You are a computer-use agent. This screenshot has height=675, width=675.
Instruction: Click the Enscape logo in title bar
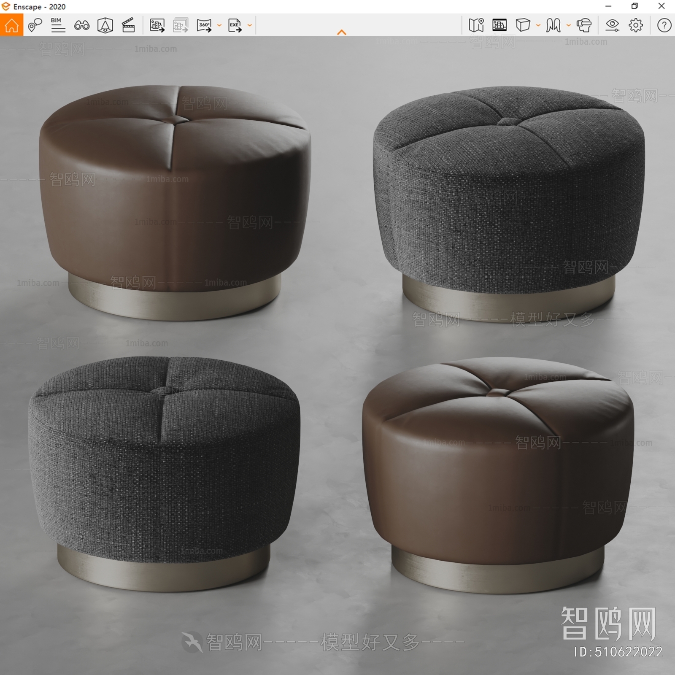pos(5,6)
